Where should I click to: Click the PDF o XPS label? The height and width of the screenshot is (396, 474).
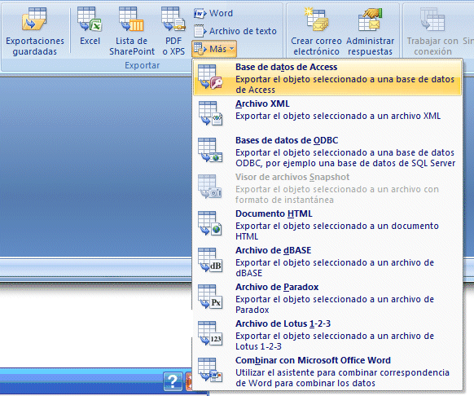[173, 46]
